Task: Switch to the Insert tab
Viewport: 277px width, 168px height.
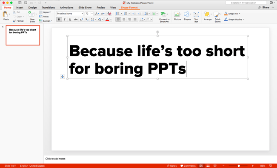Action: 20,8
